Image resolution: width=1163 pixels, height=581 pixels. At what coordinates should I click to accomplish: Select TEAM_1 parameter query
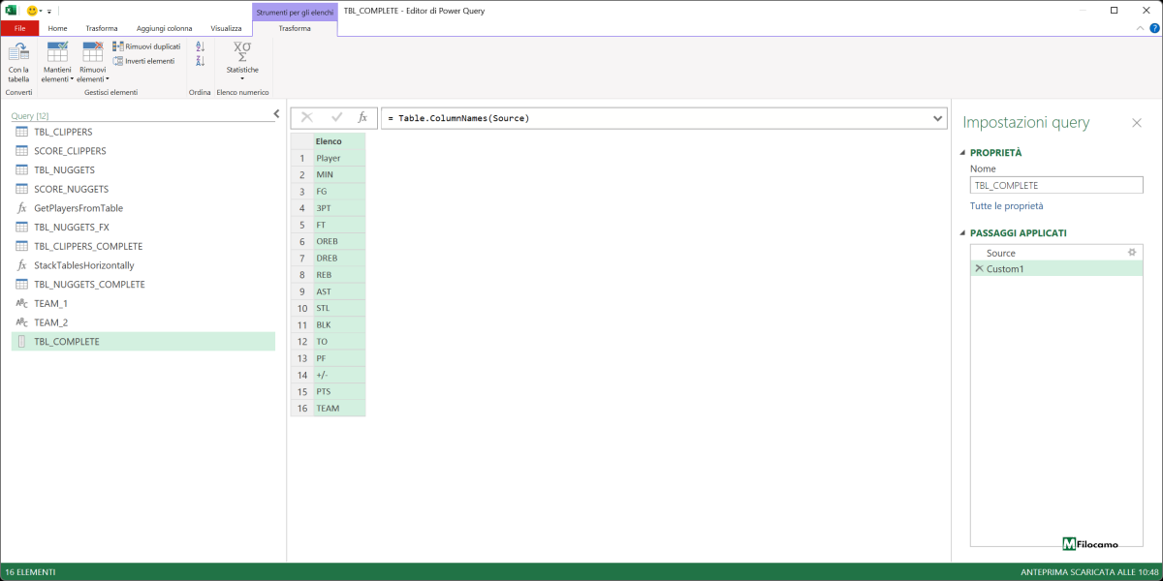(x=143, y=303)
